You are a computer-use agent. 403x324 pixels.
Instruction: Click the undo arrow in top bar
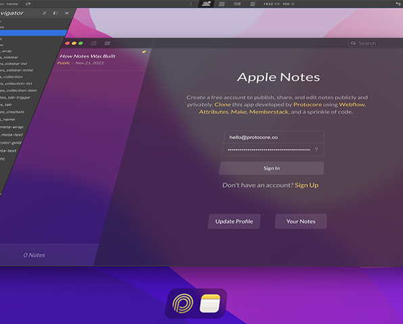398,4
